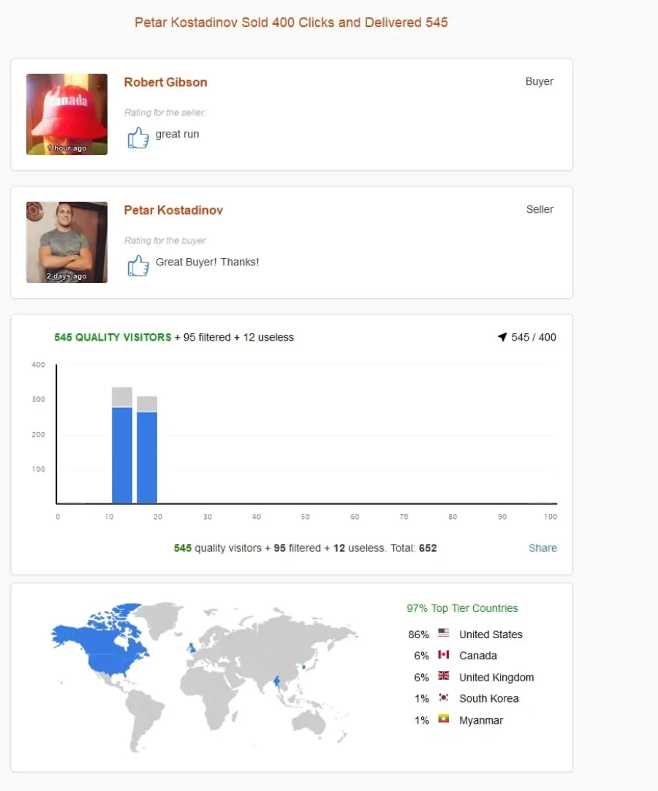
Task: Open Robert Gibson's red hat profile photo
Action: point(67,115)
